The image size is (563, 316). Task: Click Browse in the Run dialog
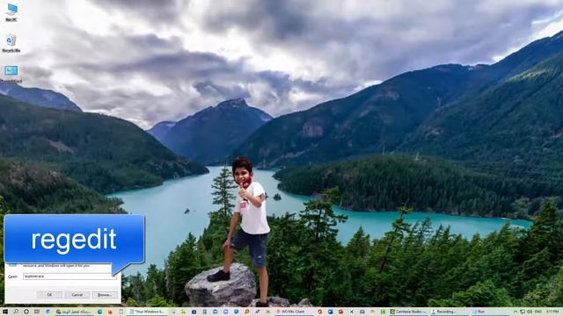click(x=105, y=295)
